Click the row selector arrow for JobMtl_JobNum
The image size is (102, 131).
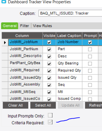click(5, 42)
